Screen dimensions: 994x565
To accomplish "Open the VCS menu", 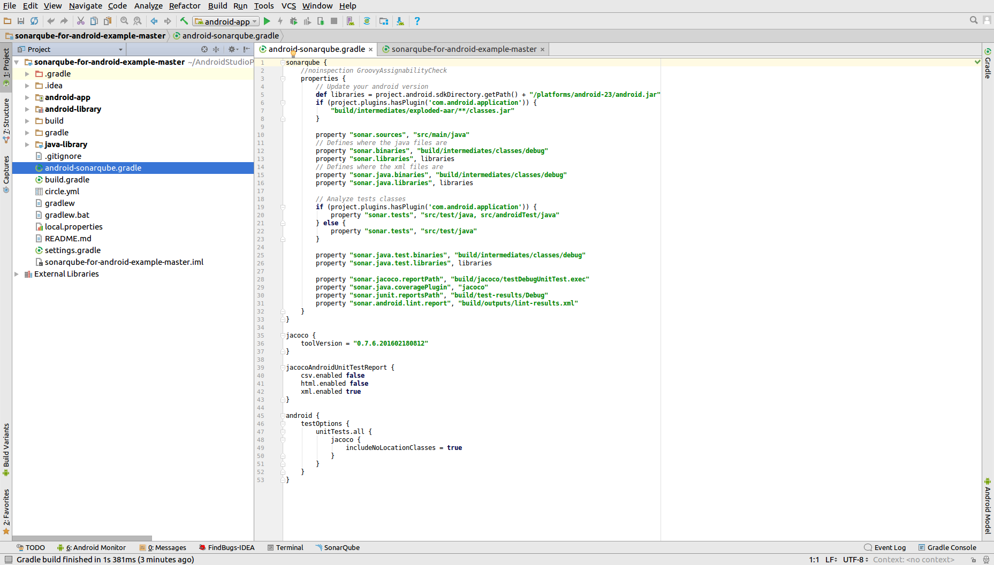I will pyautogui.click(x=289, y=6).
